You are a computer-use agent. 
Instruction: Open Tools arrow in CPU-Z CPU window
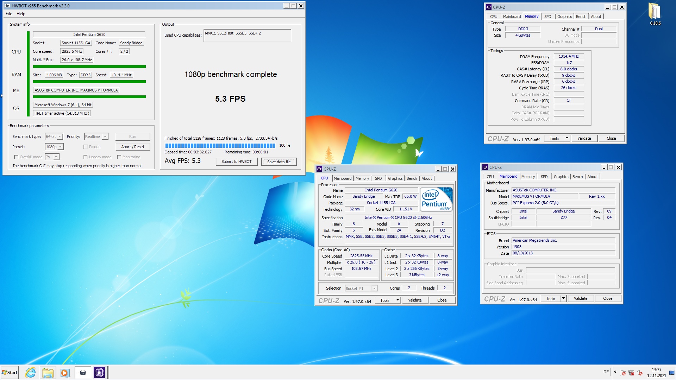click(x=398, y=300)
